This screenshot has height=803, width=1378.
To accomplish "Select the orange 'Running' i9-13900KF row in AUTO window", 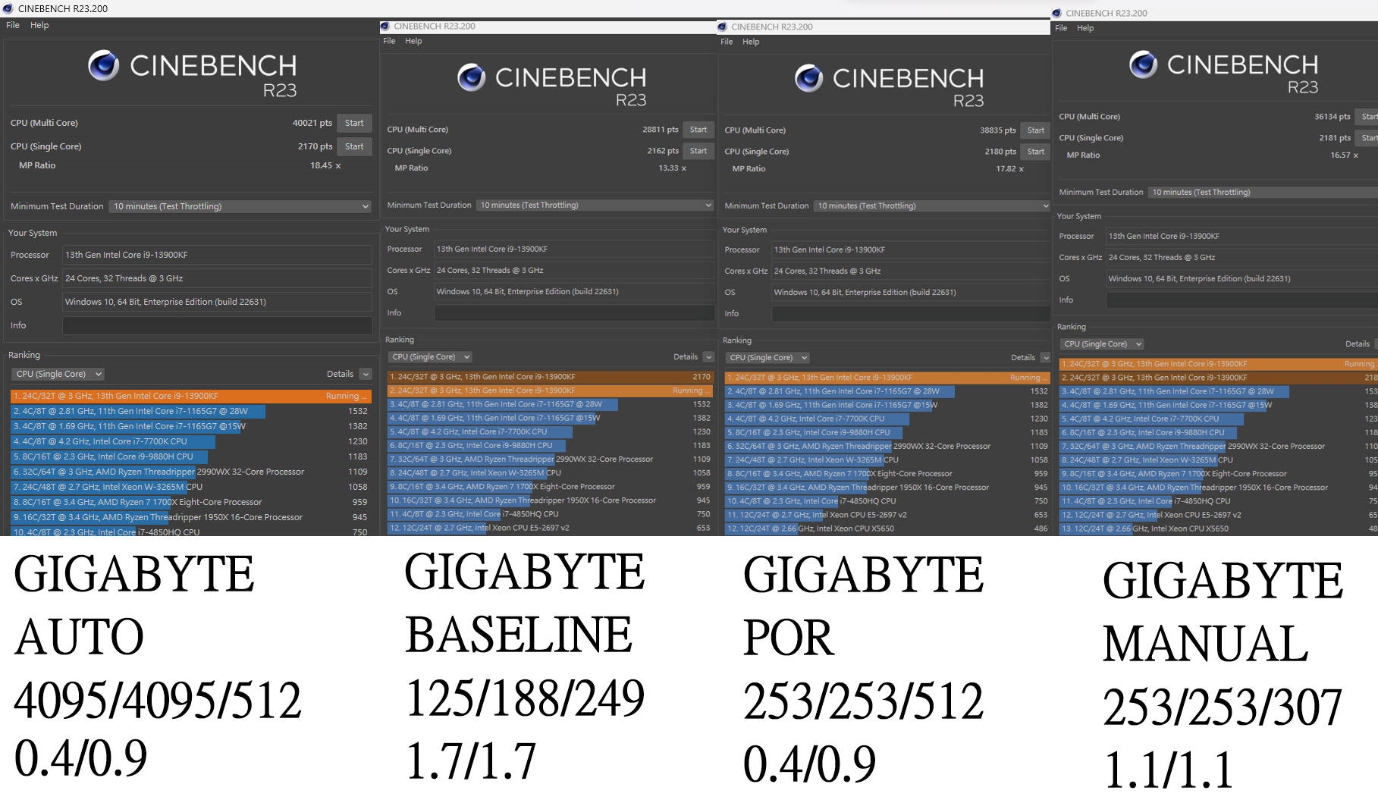I will click(x=190, y=396).
